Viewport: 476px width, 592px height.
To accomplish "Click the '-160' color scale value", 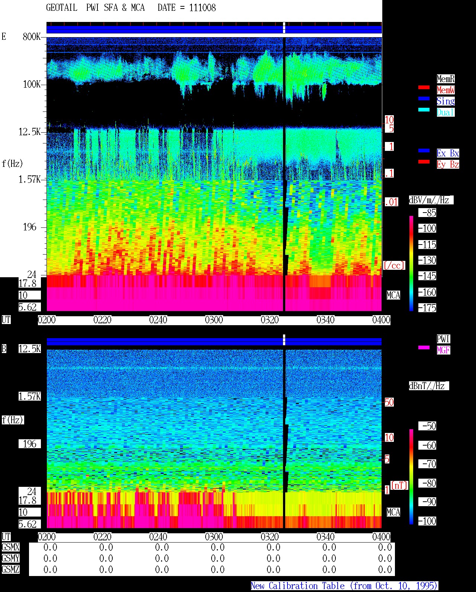I will click(427, 292).
